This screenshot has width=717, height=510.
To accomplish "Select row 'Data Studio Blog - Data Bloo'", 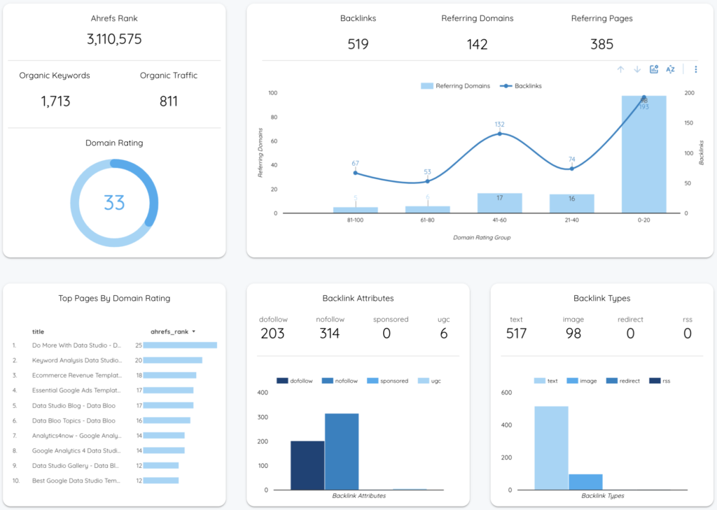I will (x=114, y=406).
